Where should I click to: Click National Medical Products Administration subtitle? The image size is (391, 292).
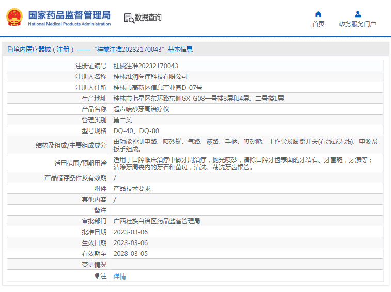(69, 24)
